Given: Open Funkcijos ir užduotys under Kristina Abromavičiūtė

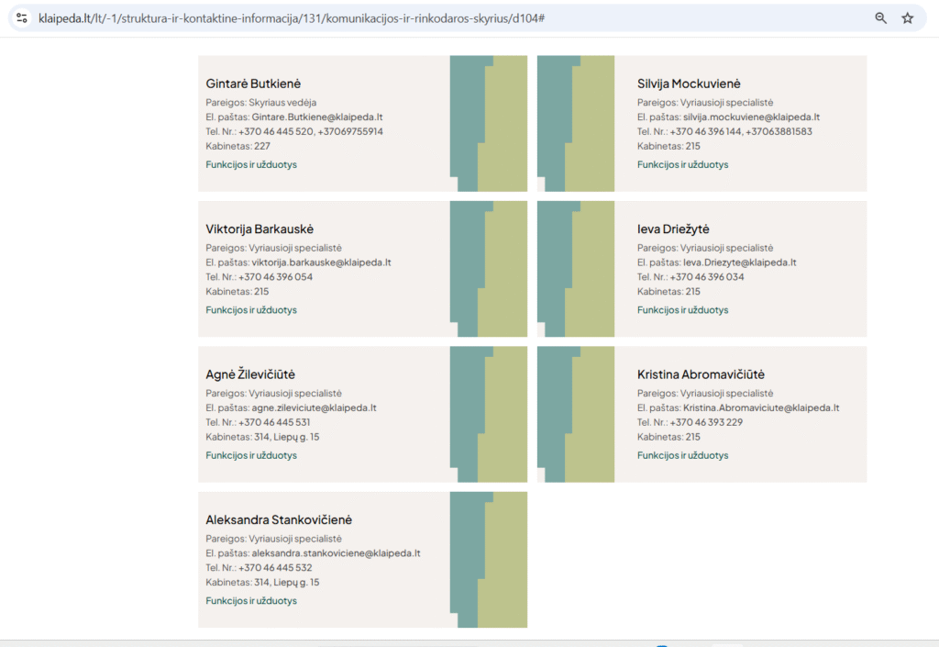Looking at the screenshot, I should pos(682,455).
